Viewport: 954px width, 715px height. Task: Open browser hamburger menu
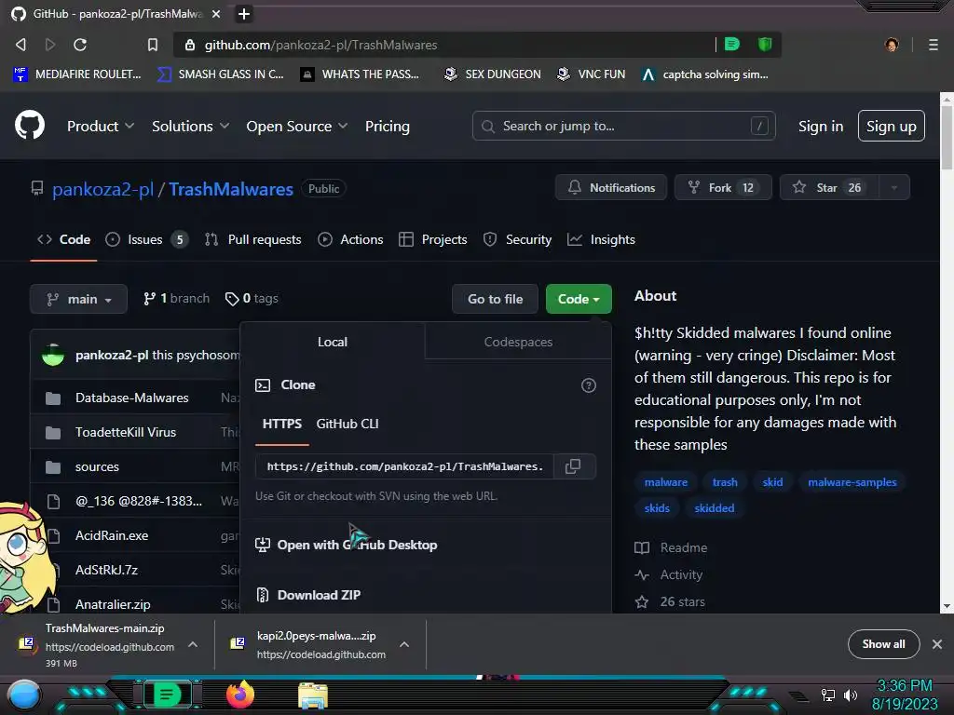tap(933, 45)
